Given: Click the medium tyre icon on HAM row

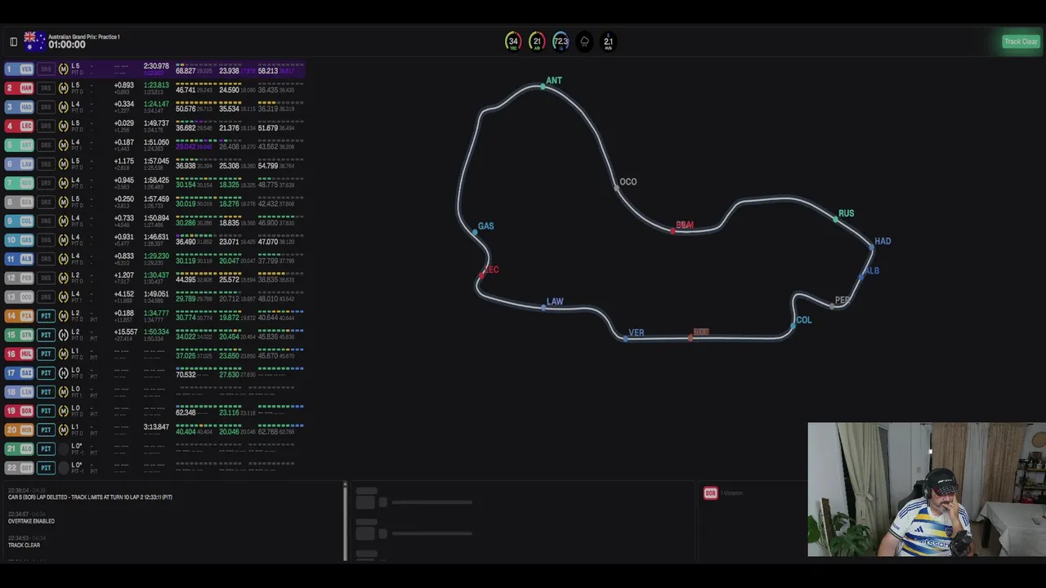Looking at the screenshot, I should click(63, 88).
